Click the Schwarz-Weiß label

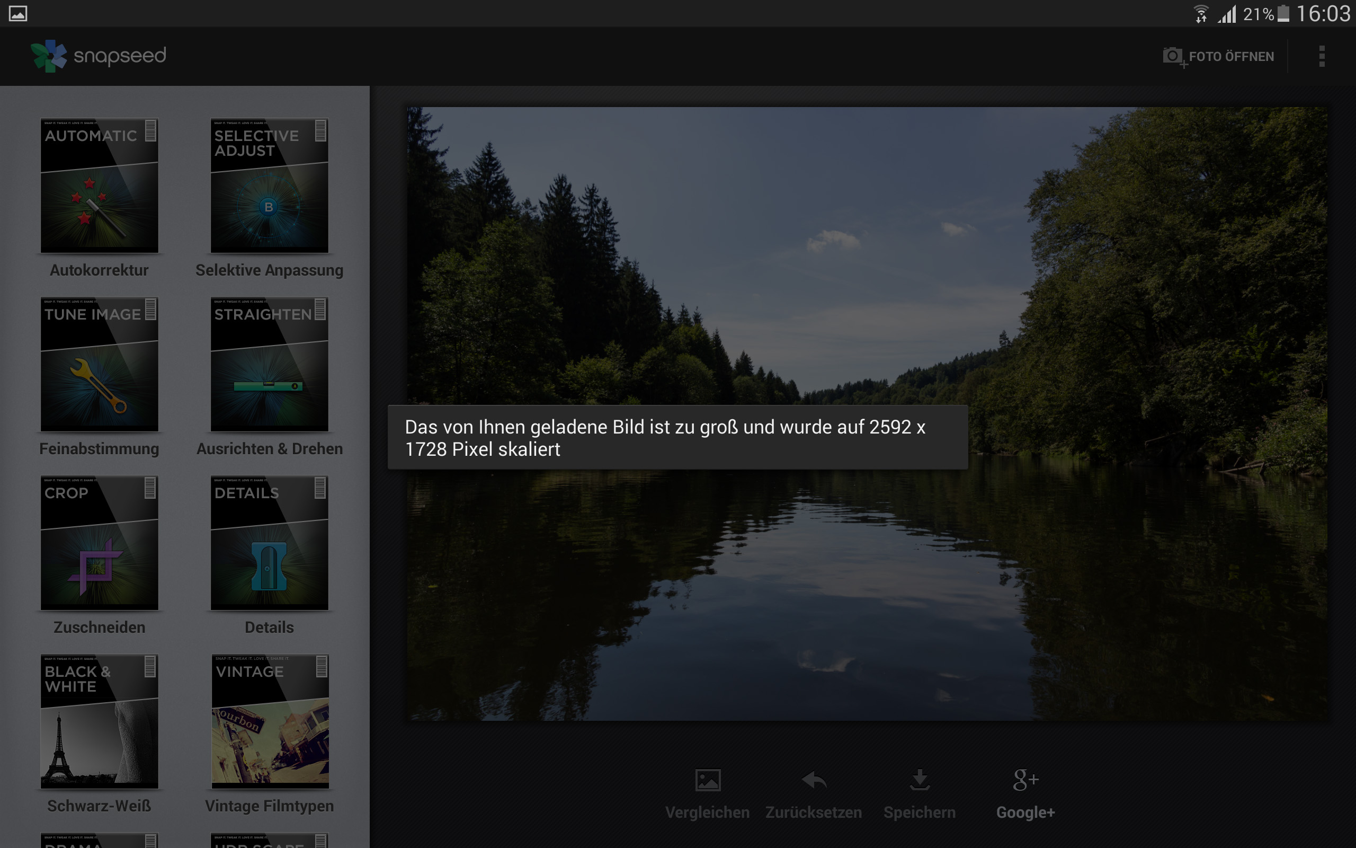[x=99, y=807]
